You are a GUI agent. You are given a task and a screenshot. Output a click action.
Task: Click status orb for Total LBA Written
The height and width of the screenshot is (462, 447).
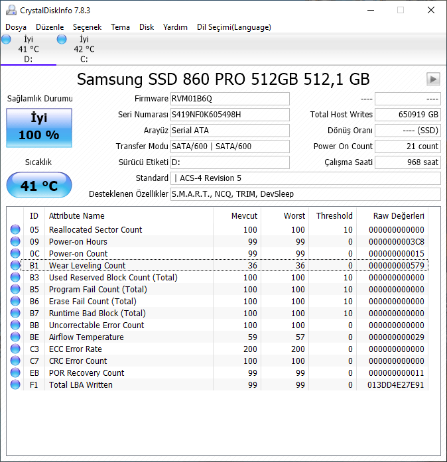15,385
